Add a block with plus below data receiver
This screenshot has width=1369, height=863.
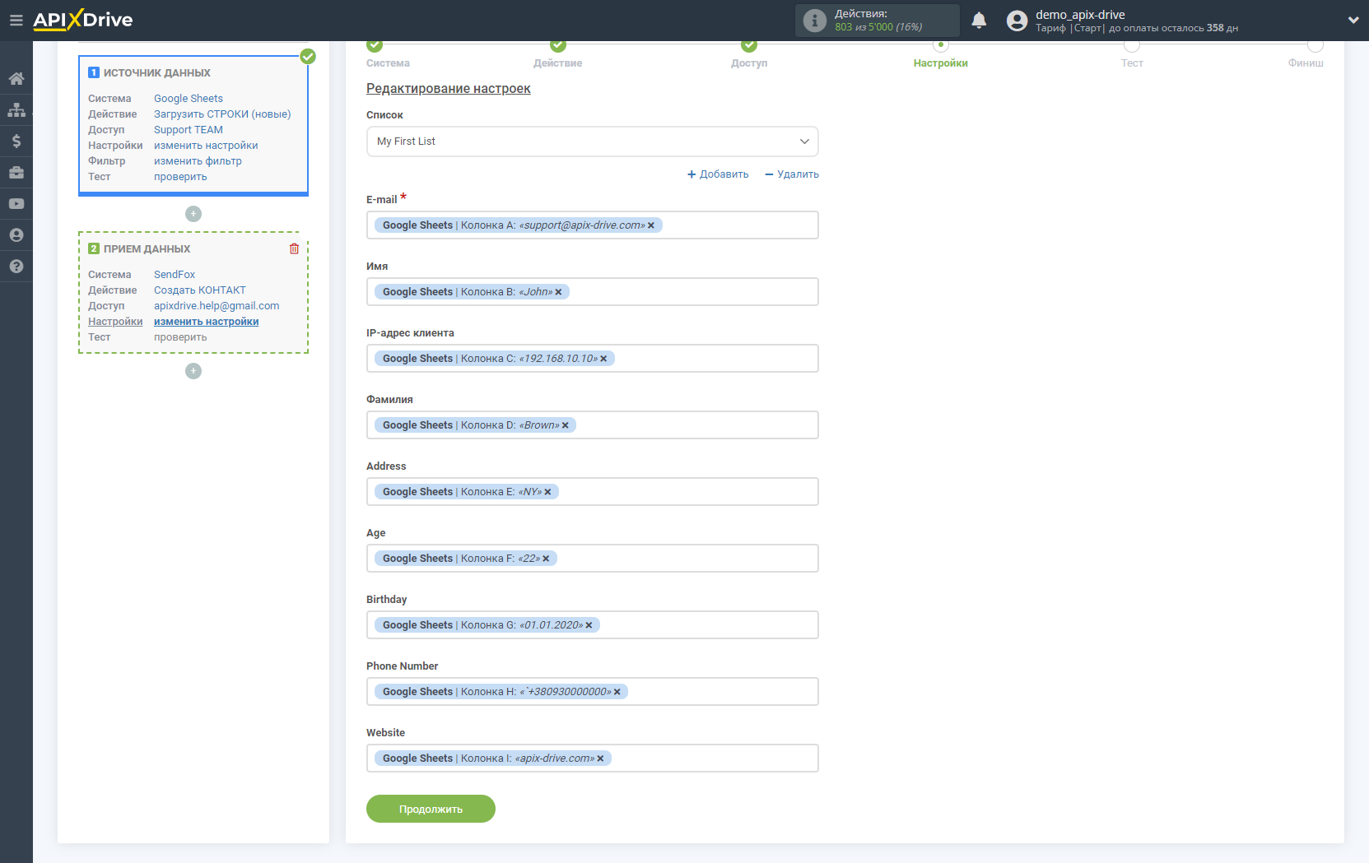(193, 371)
